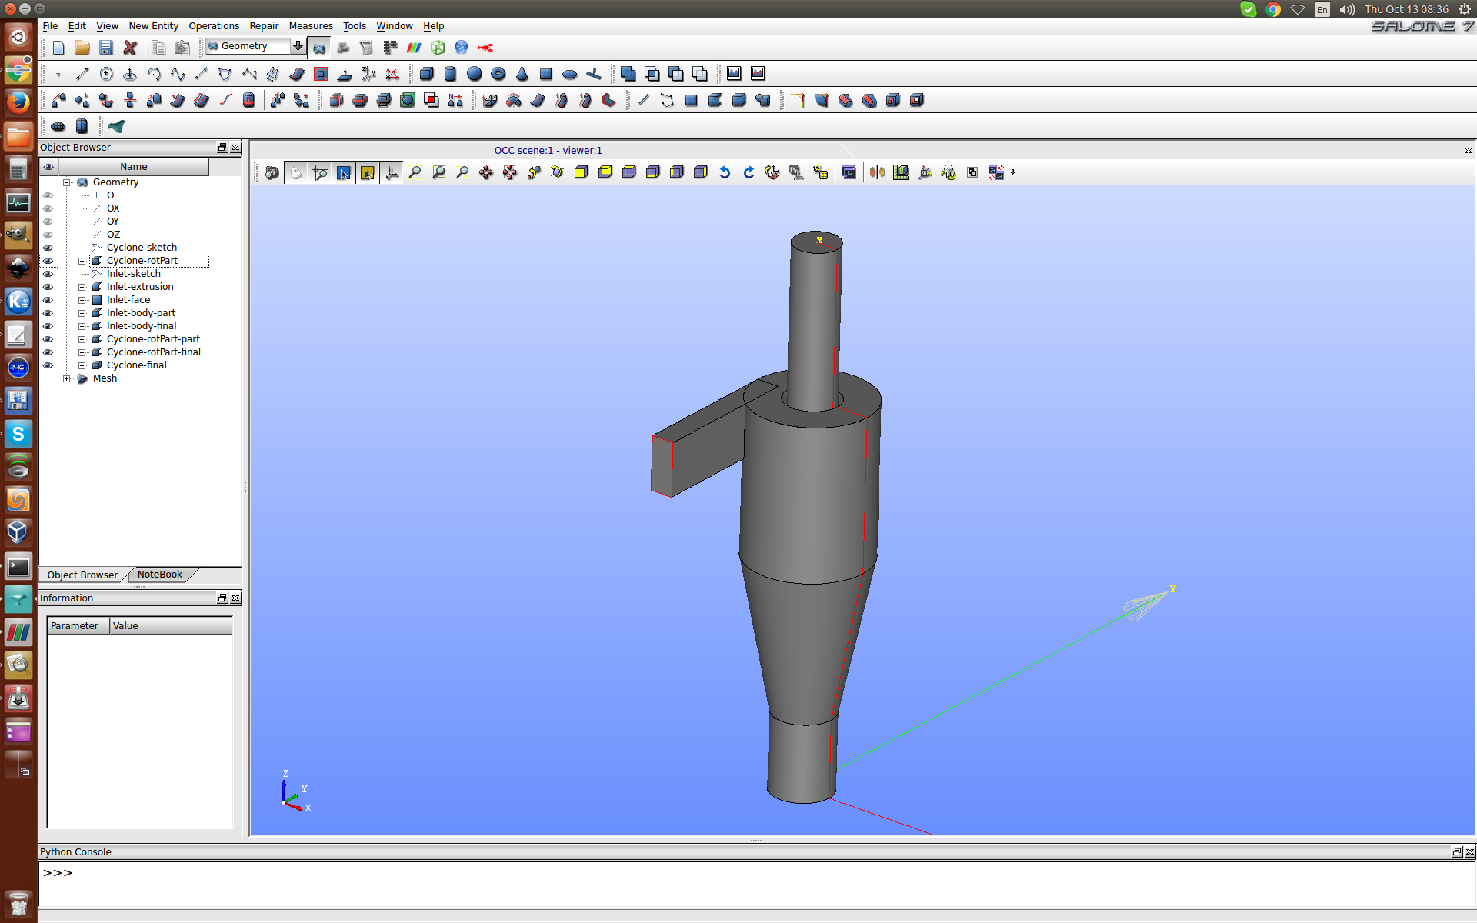Create a sphere primitive
Screen dimensions: 1477x923
click(475, 74)
